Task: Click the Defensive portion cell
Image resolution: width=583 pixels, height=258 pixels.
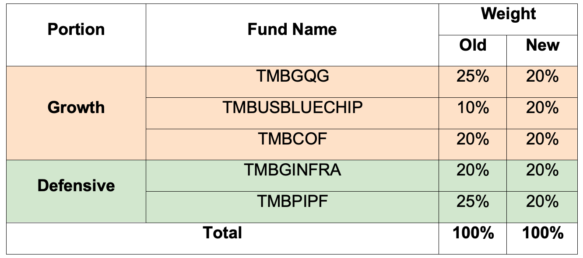Action: click(x=76, y=186)
